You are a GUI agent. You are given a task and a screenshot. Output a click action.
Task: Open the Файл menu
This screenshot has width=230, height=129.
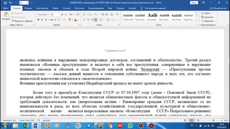[5, 8]
